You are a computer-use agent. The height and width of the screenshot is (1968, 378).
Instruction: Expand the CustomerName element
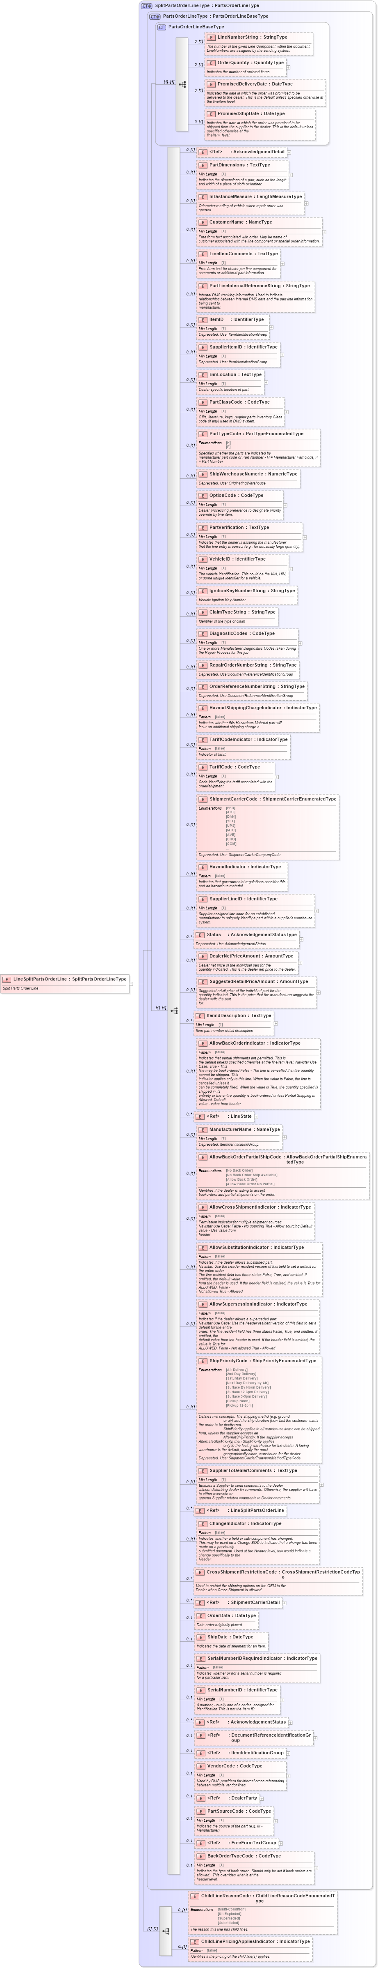[x=324, y=231]
